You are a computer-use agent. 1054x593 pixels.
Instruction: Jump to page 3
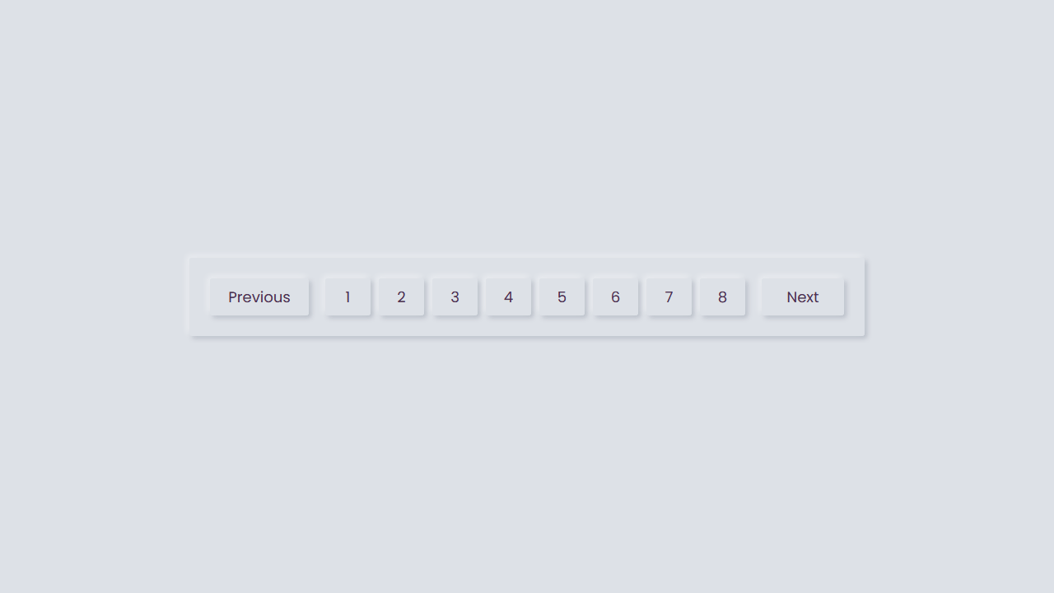coord(455,297)
